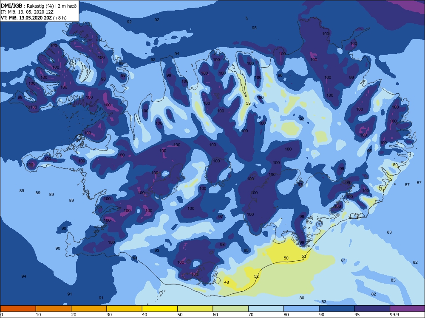
Task: Click the 95–99.9 dark purple legend swatch
Action: click(x=372, y=309)
